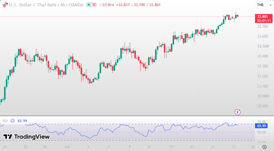Open chart settings hexagon gear icon
274x151 pixels.
264,147
